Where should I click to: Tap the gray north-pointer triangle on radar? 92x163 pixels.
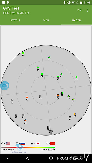[51, 132]
